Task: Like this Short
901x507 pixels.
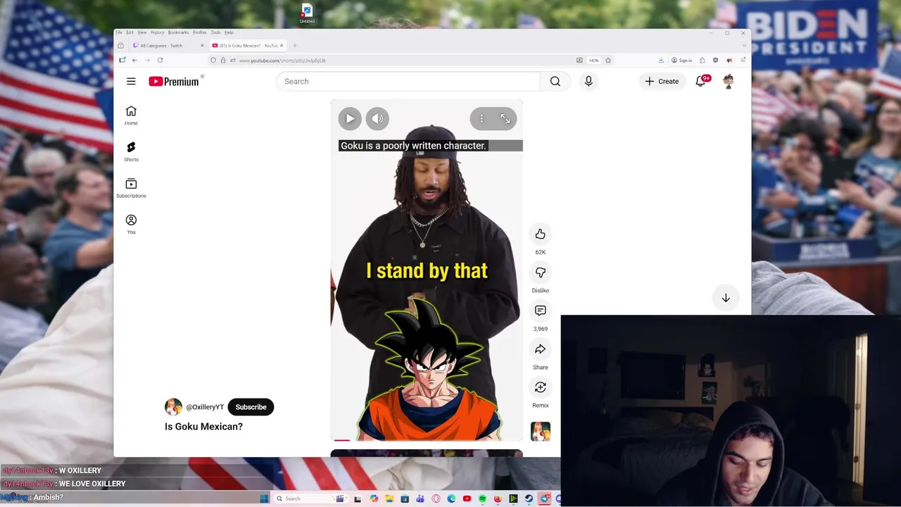Action: pyautogui.click(x=541, y=234)
